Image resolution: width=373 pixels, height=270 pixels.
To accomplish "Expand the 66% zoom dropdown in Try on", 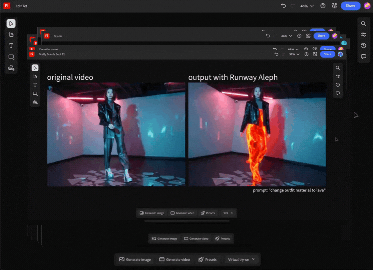I will pyautogui.click(x=287, y=36).
